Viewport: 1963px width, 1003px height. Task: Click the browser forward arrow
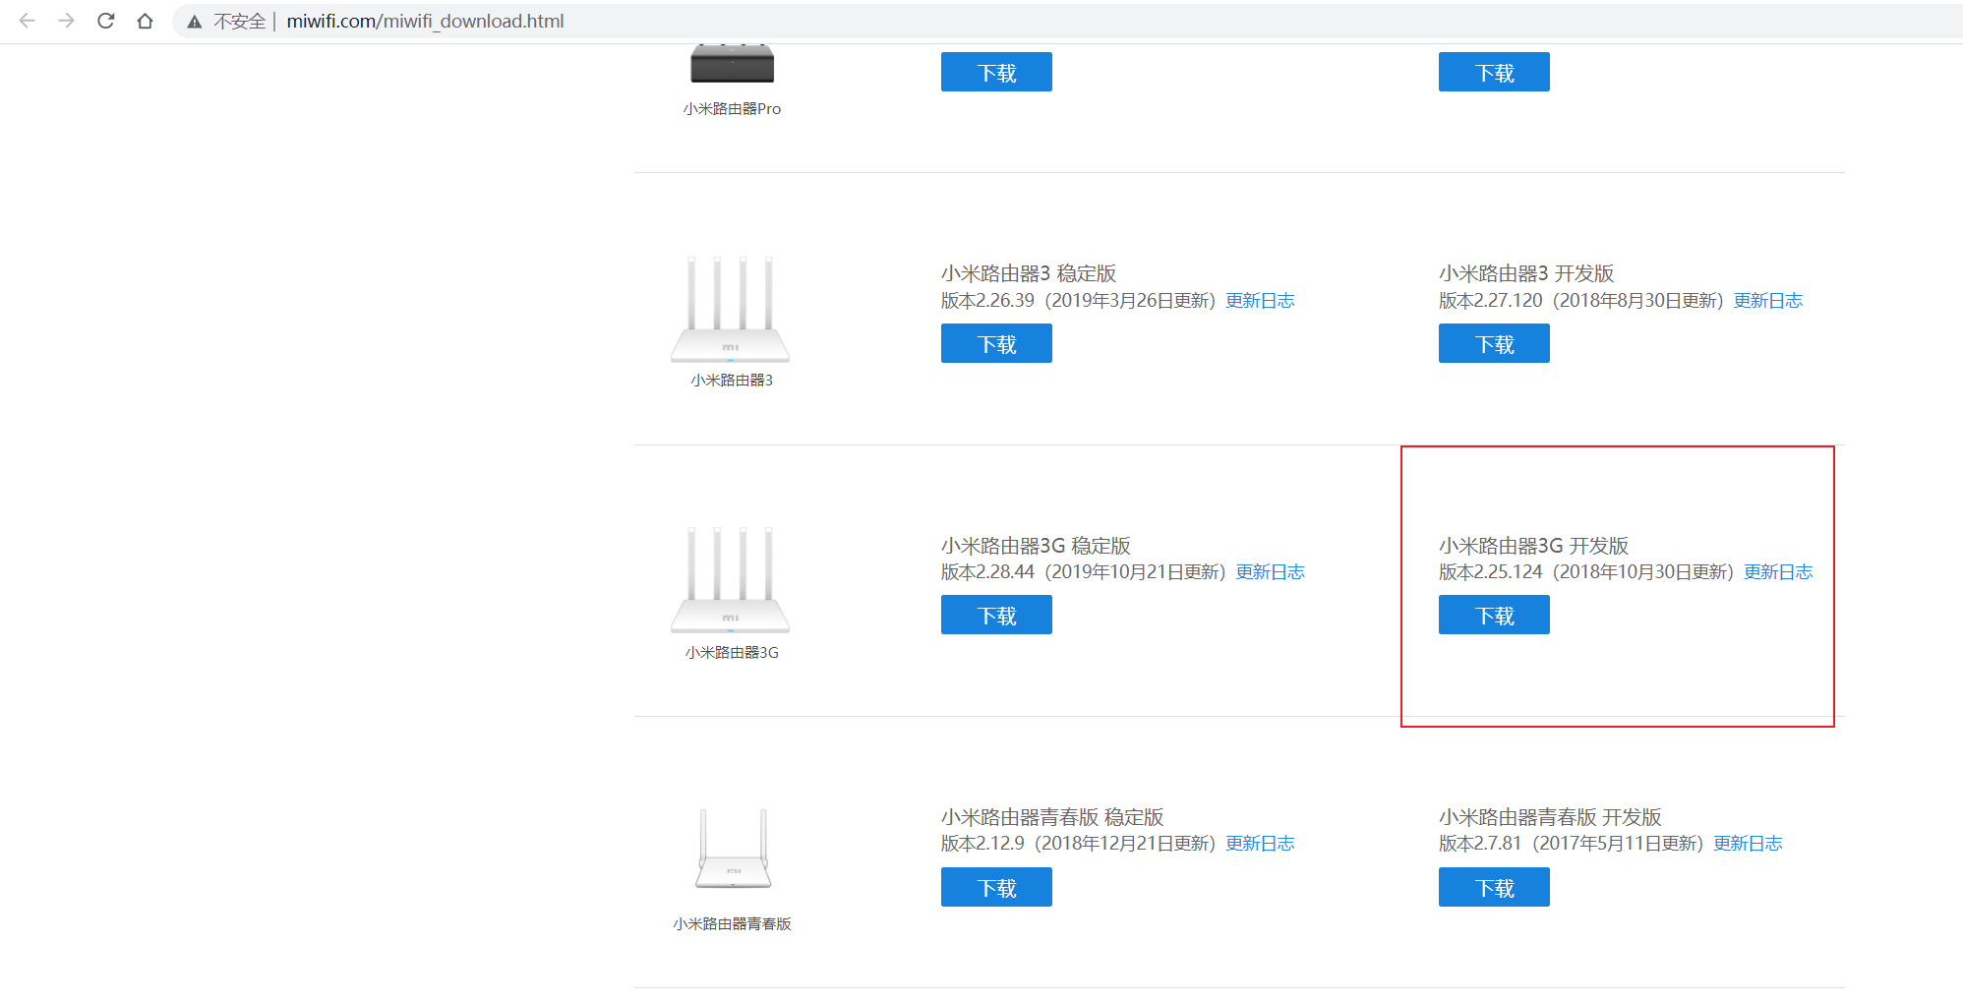67,21
